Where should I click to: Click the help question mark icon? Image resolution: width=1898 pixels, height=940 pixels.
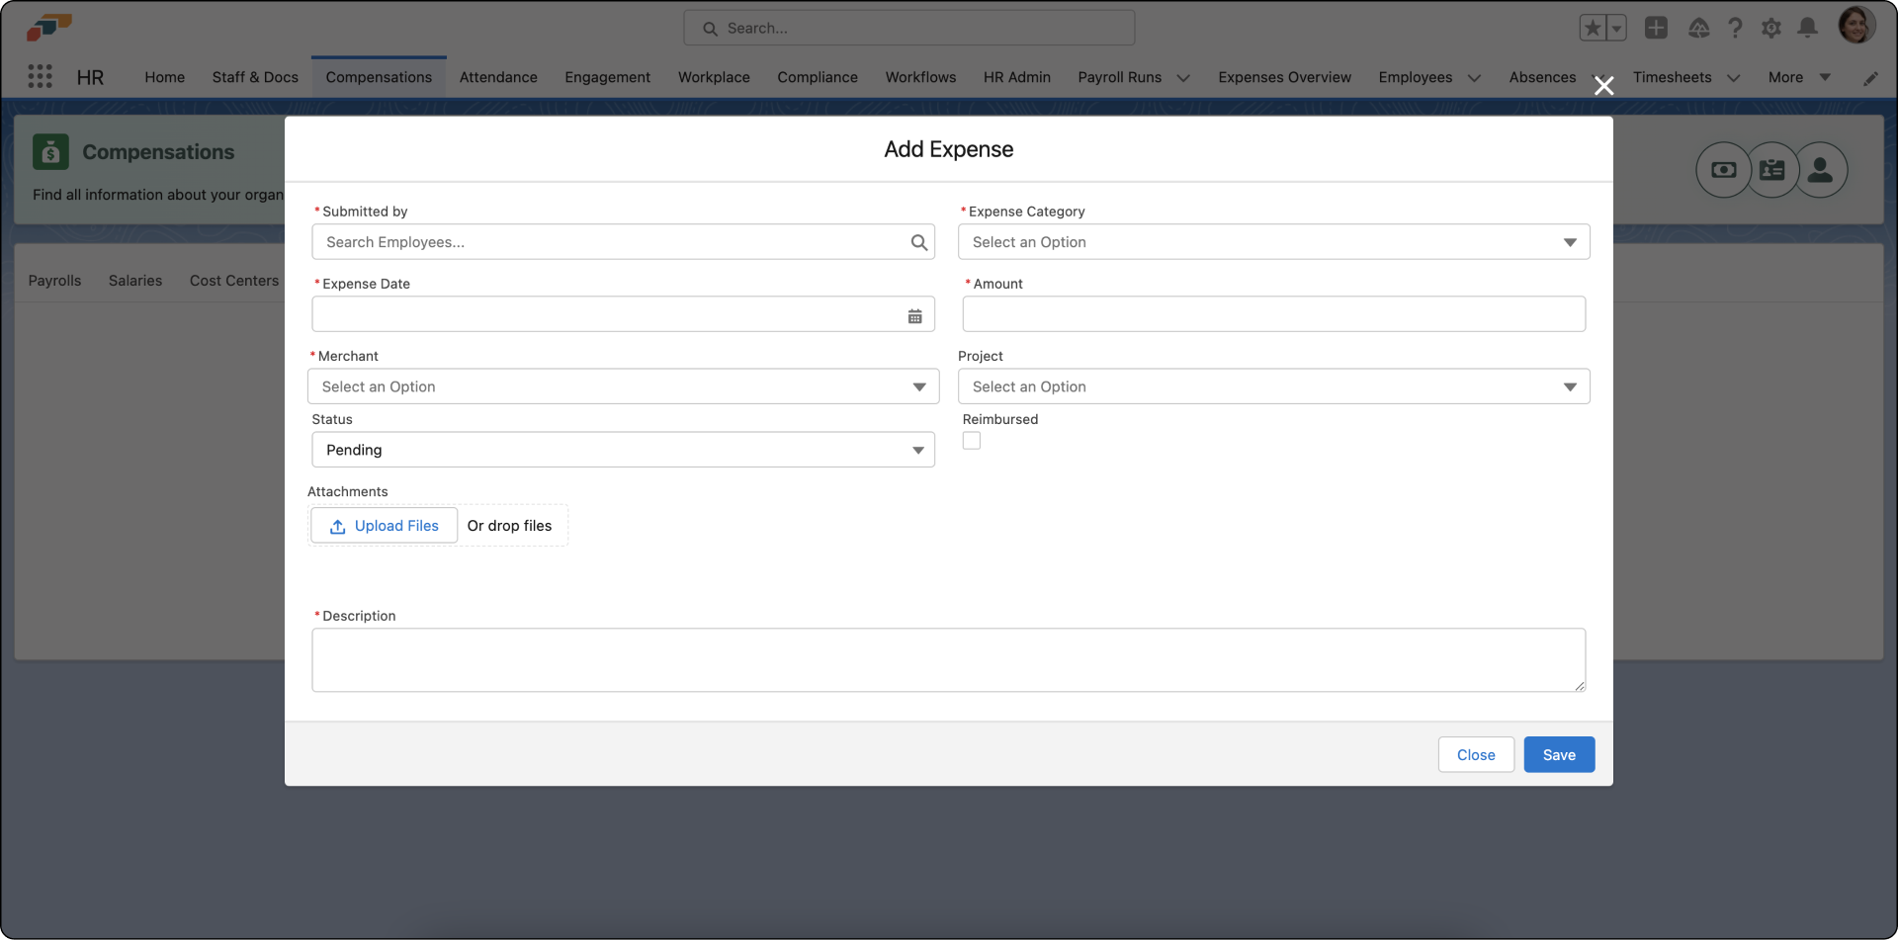coord(1735,29)
